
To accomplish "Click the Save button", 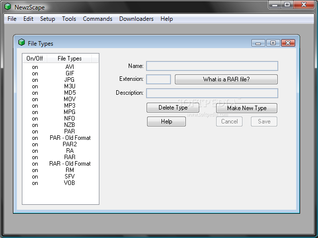I will [264, 121].
